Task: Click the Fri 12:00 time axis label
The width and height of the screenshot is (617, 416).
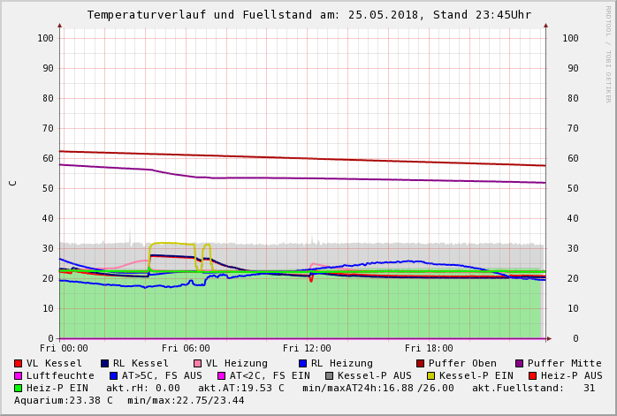Action: tap(307, 349)
